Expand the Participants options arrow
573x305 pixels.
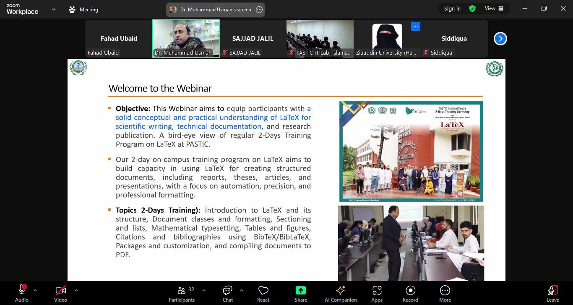pos(204,290)
